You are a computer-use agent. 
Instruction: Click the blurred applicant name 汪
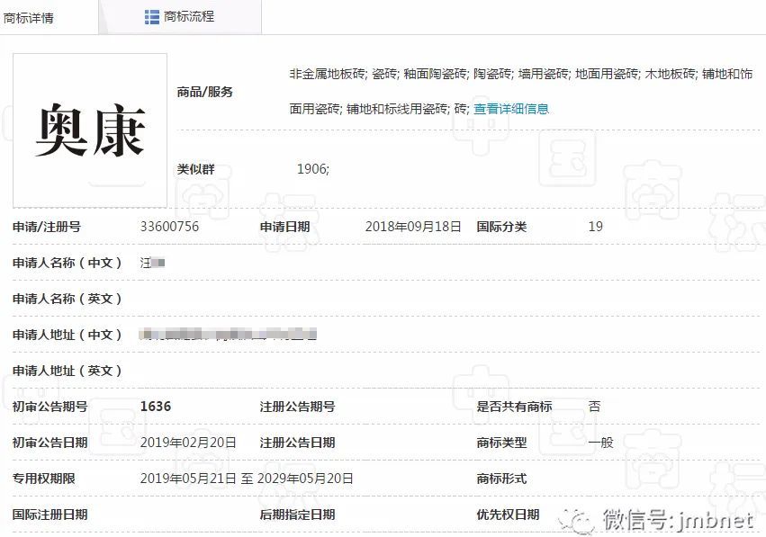[x=153, y=263]
